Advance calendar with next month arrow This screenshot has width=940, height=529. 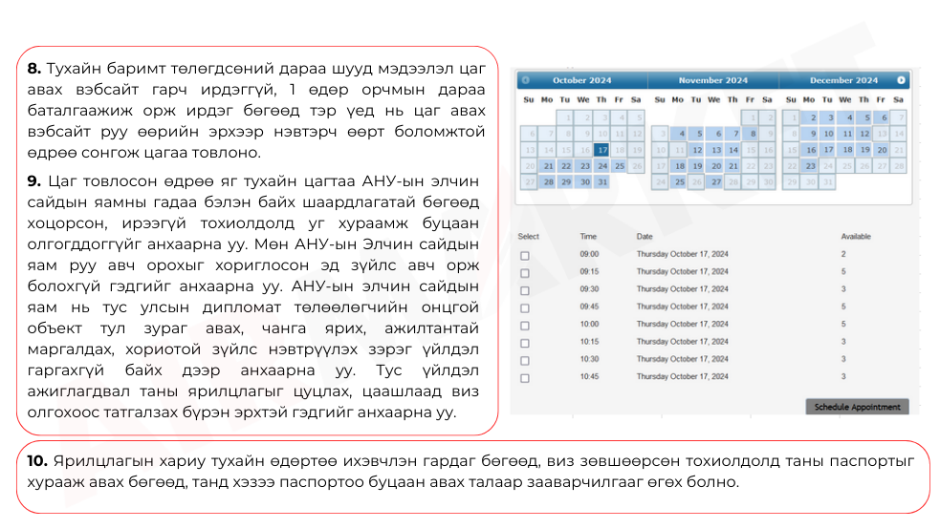coord(901,80)
